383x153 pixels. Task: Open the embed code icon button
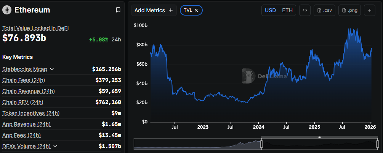click(304, 10)
